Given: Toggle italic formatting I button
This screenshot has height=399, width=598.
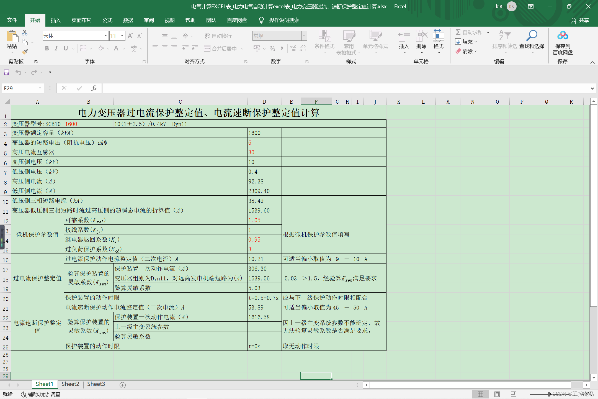Looking at the screenshot, I should (56, 48).
